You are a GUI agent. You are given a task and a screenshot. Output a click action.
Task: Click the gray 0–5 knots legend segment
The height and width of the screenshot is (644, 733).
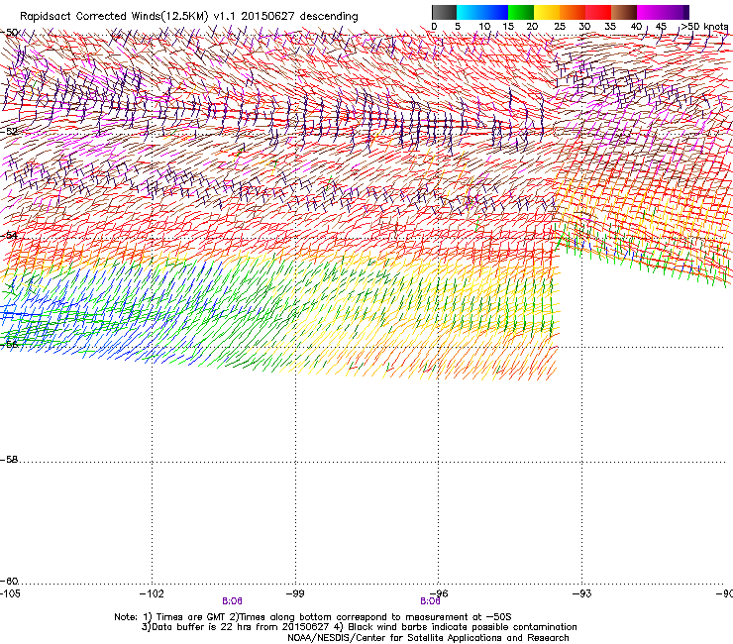pos(444,12)
